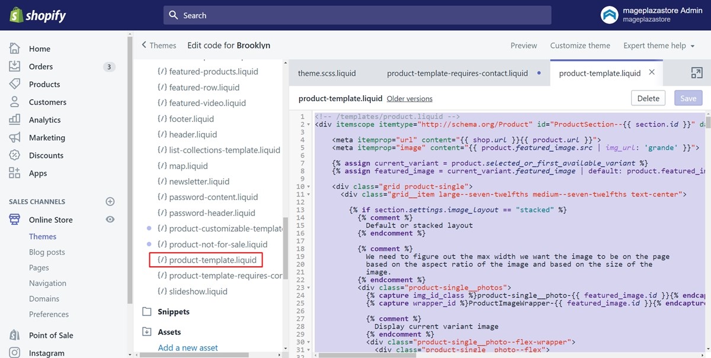Click the Home icon in sidebar
Image resolution: width=711 pixels, height=358 pixels.
point(15,49)
